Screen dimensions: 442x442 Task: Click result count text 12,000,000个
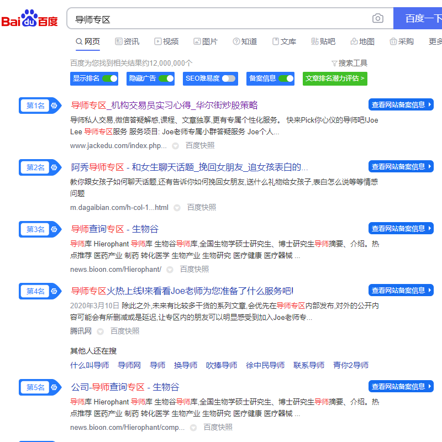(x=171, y=63)
